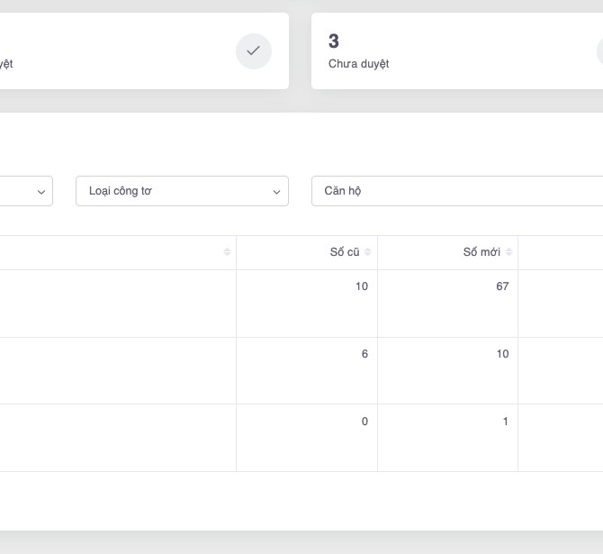Select the Loại công tơ placeholder text
This screenshot has width=603, height=554.
tap(121, 191)
